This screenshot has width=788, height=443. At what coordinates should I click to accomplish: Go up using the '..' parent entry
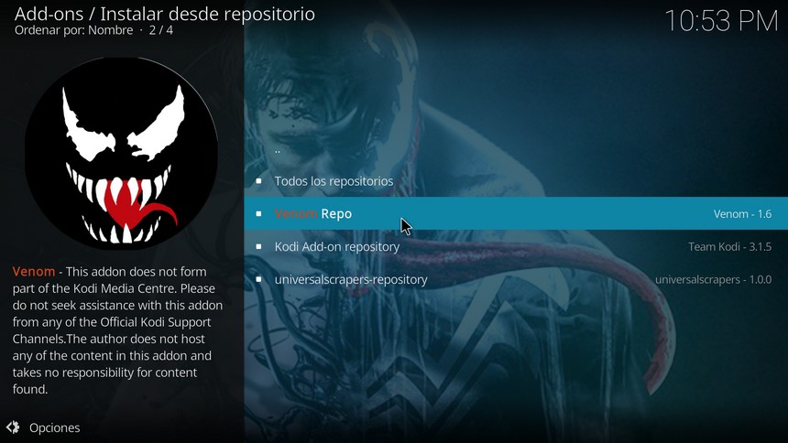click(x=516, y=148)
